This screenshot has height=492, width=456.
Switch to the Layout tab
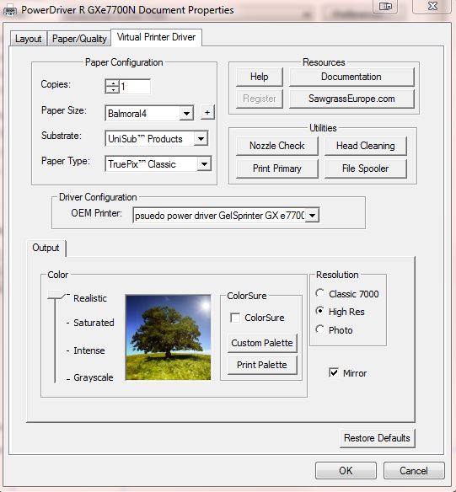29,39
